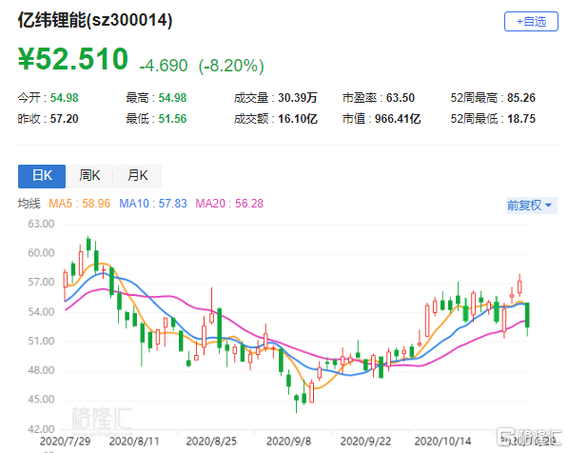Click the 60.00 y-axis label

click(x=41, y=253)
